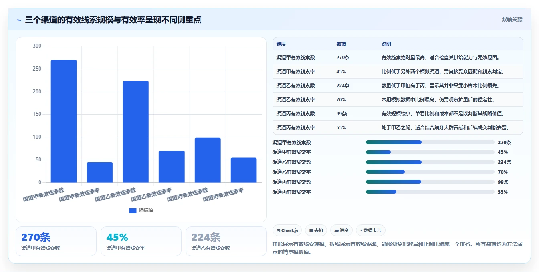This screenshot has height=272, width=539.
Task: Click the 渠道甲有效线索率 progress bar
Action: pyautogui.click(x=430, y=152)
